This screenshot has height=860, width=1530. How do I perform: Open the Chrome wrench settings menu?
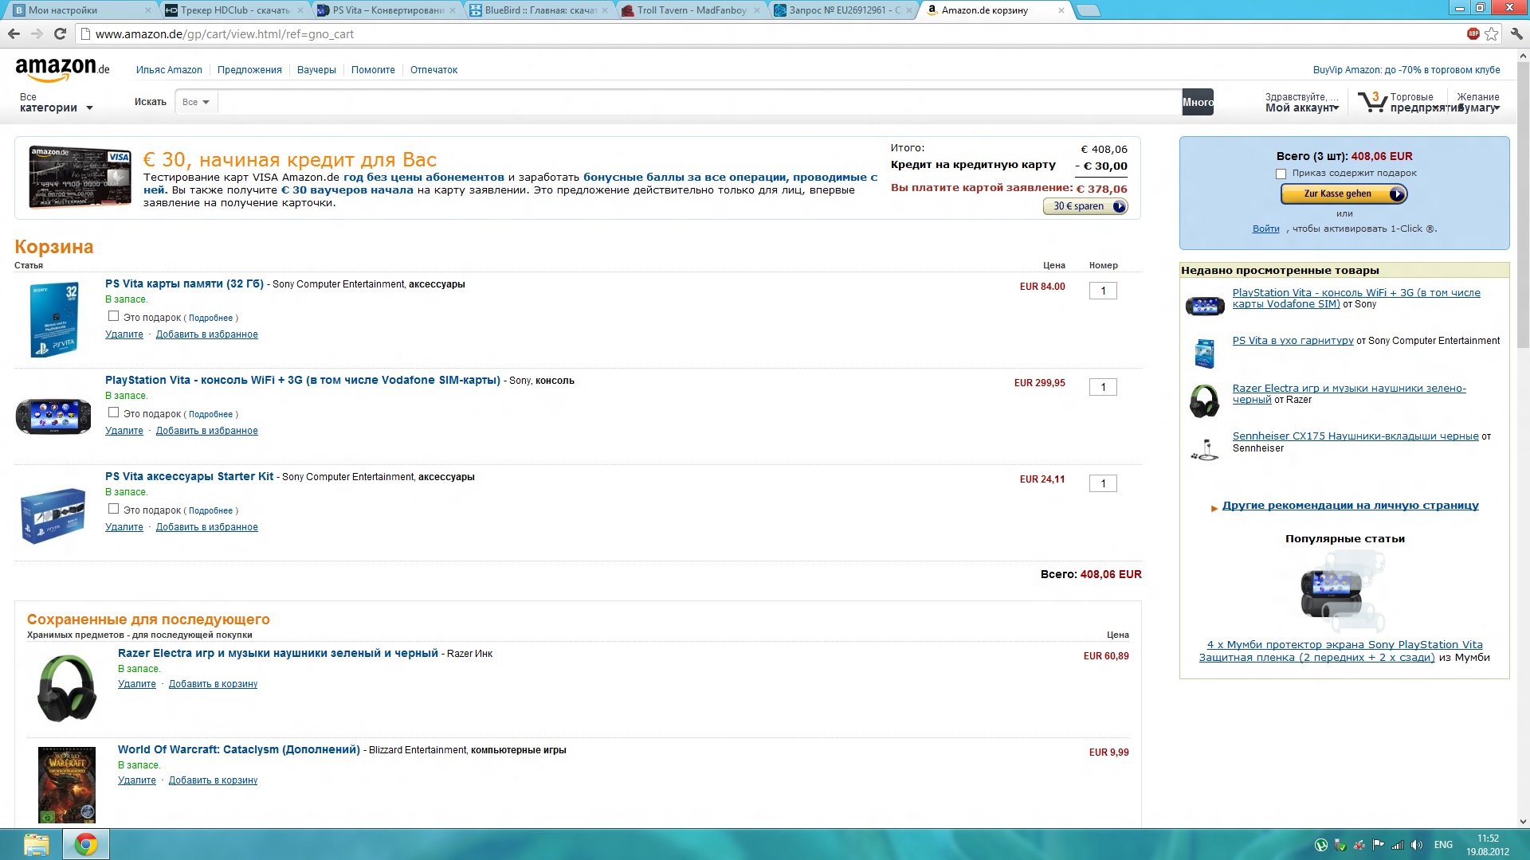pyautogui.click(x=1516, y=33)
